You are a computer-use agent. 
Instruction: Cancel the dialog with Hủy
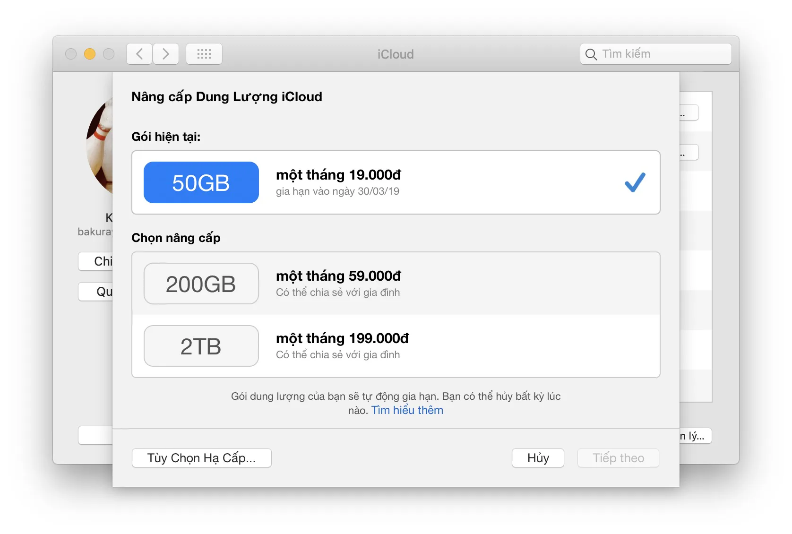click(538, 458)
